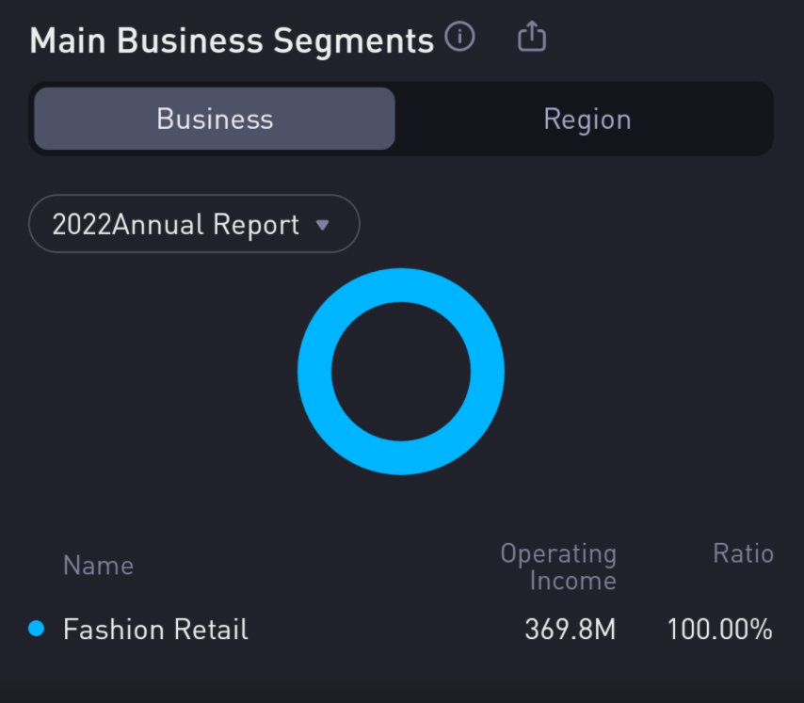Image resolution: width=804 pixels, height=703 pixels.
Task: Click the empty center of the donut chart
Action: (x=401, y=372)
